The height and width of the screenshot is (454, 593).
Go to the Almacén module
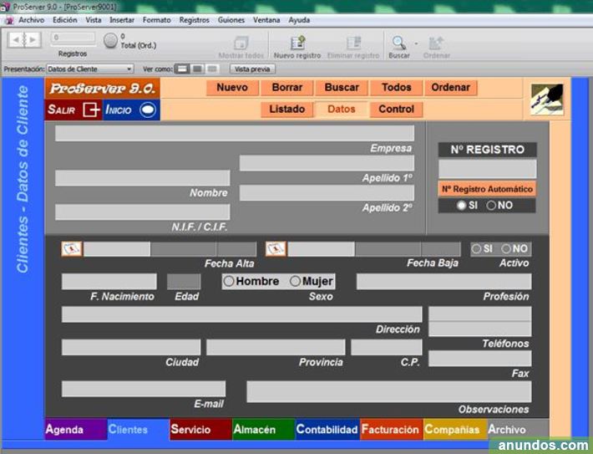[x=264, y=430]
